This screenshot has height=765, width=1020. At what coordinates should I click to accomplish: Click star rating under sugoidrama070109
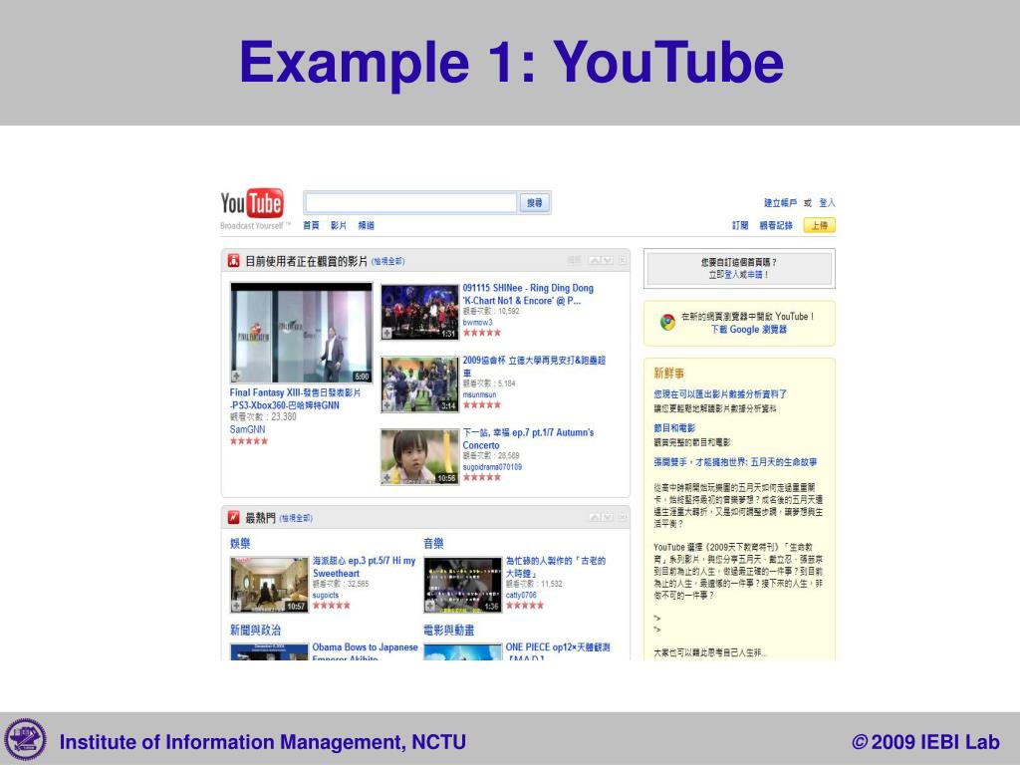coord(482,477)
